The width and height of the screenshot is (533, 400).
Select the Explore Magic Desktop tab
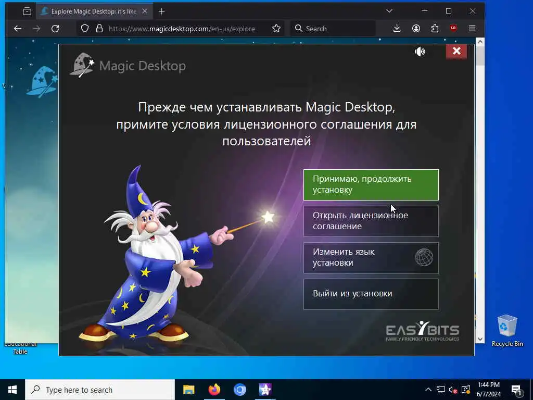94,11
